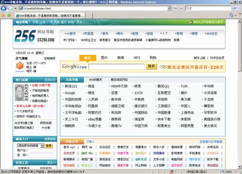Expand the address bar history dropdown
This screenshot has height=174, width=242.
pos(169,8)
